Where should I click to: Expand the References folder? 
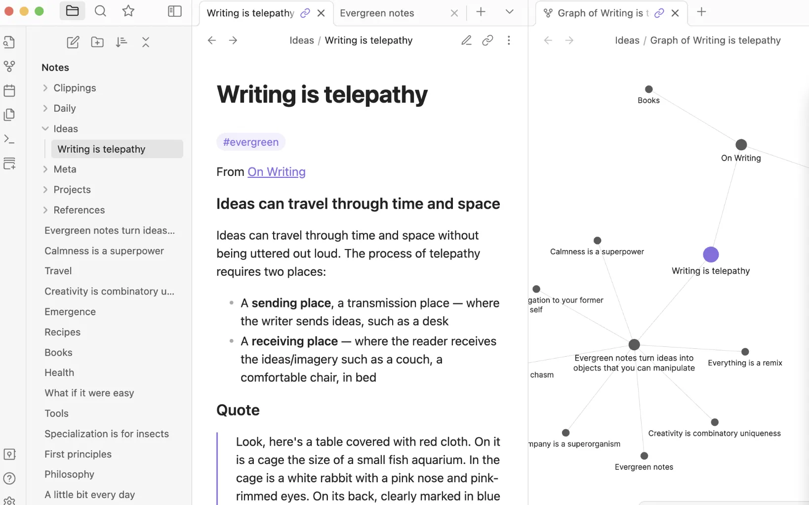[45, 210]
